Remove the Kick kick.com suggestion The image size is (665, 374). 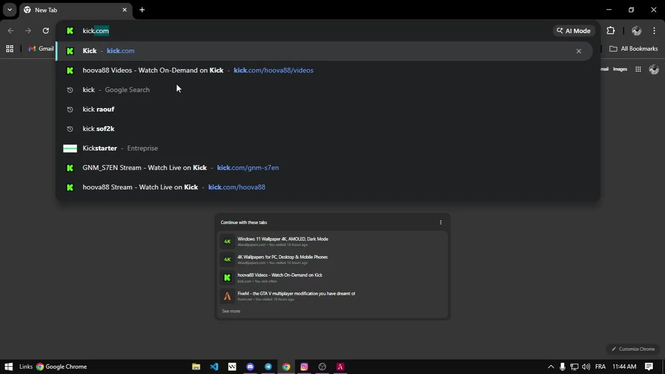point(579,51)
